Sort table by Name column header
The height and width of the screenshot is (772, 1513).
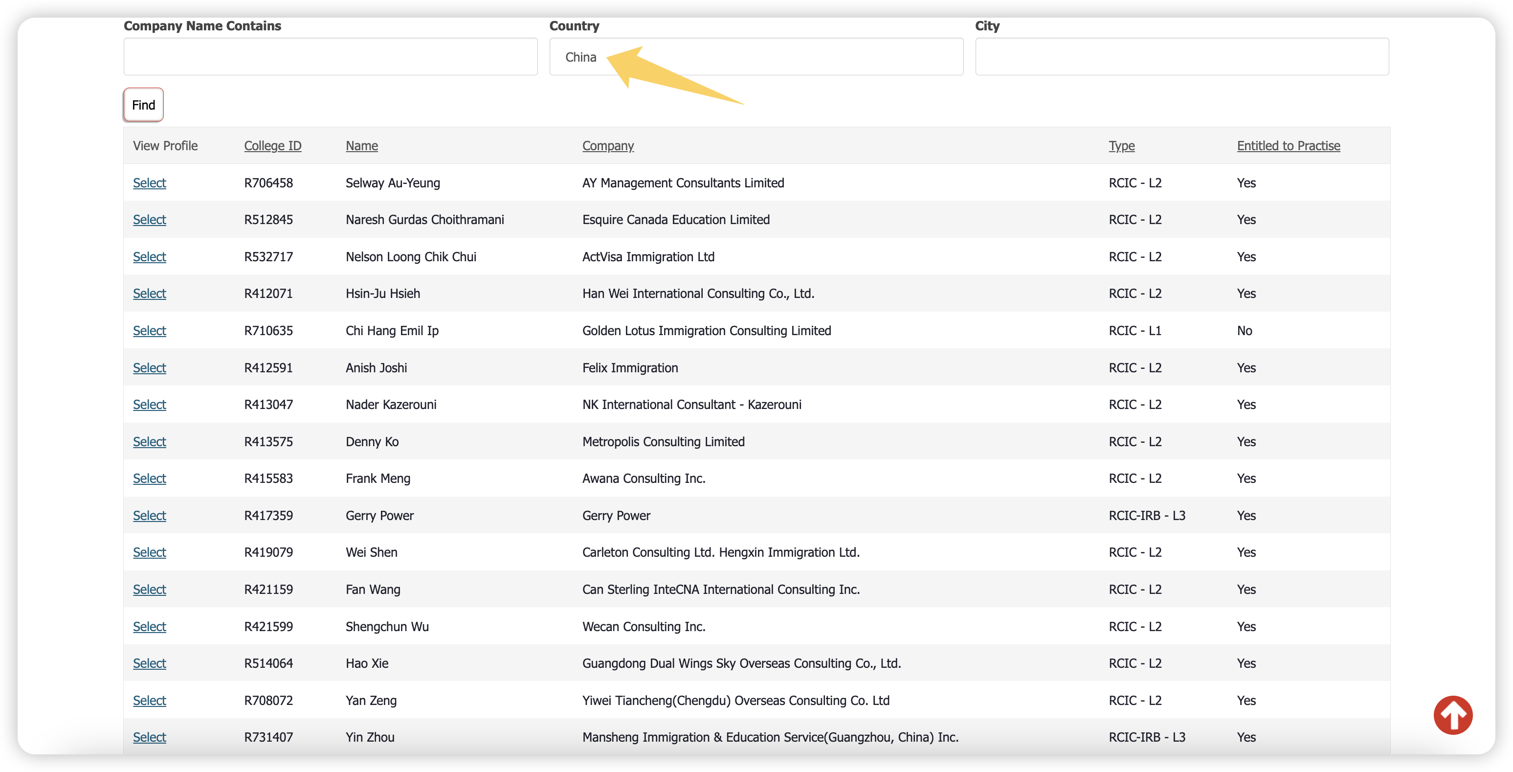(x=362, y=146)
